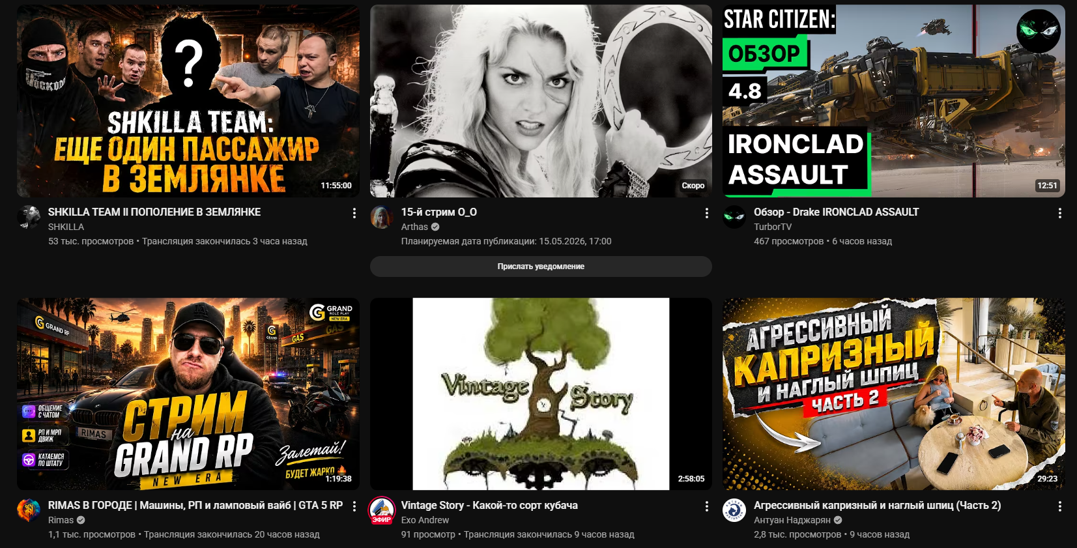This screenshot has width=1077, height=548.
Task: Click the Планируемая дата публикации 15.05.2026 text
Action: click(506, 241)
